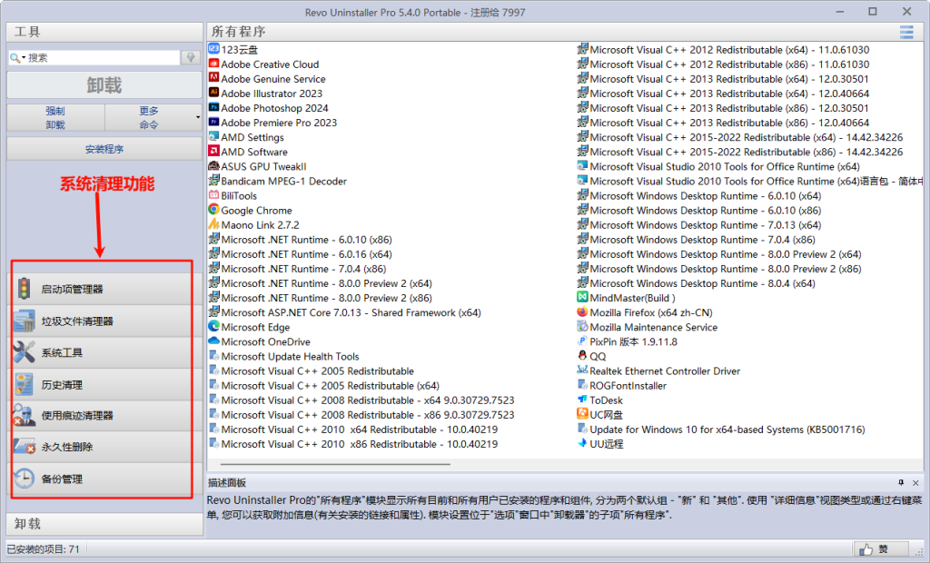Image resolution: width=930 pixels, height=563 pixels.
Task: Open the 使用痕迹清理器 evidence remover
Action: (x=102, y=415)
